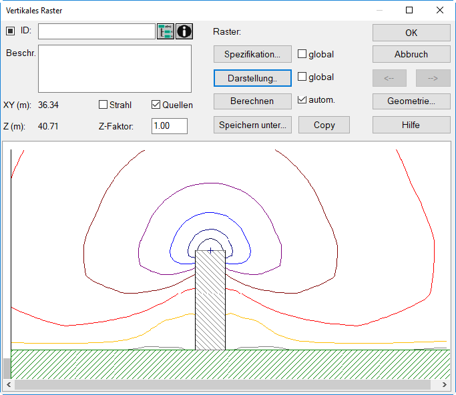Click the Copy button
456x395 pixels.
click(324, 125)
